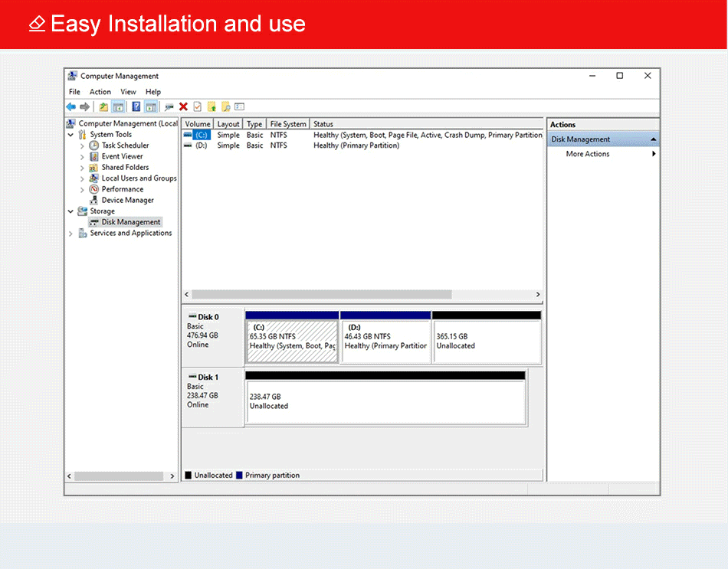
Task: Click the red X delete toolbar icon
Action: [x=183, y=107]
